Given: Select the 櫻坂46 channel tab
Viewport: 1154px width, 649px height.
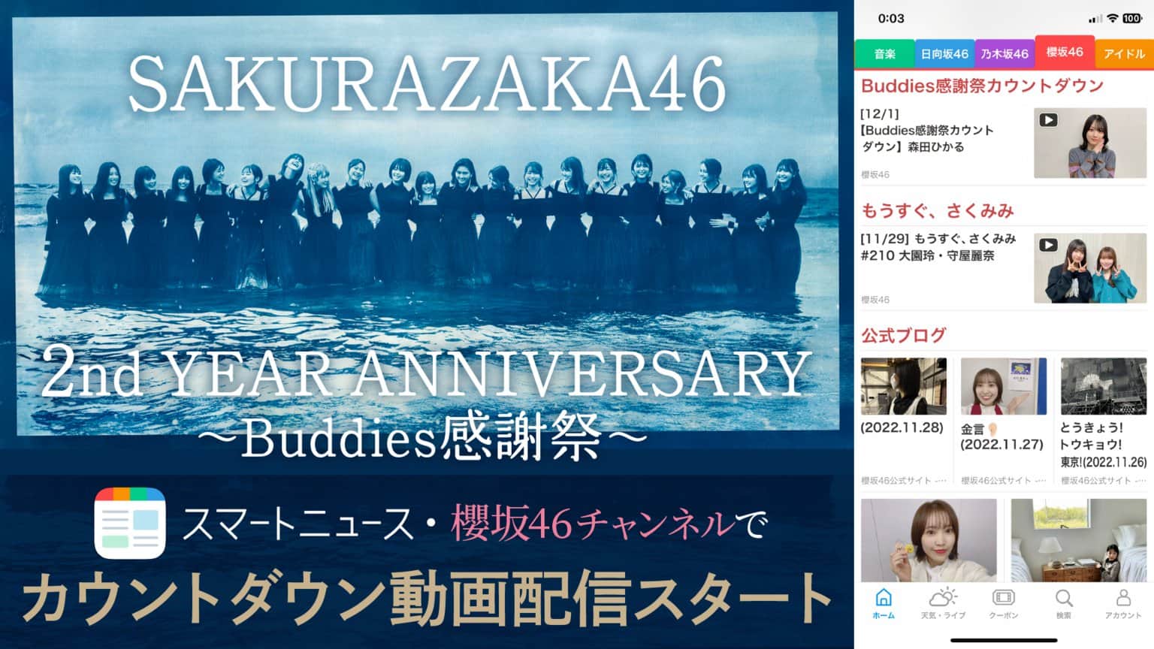Looking at the screenshot, I should [1065, 52].
